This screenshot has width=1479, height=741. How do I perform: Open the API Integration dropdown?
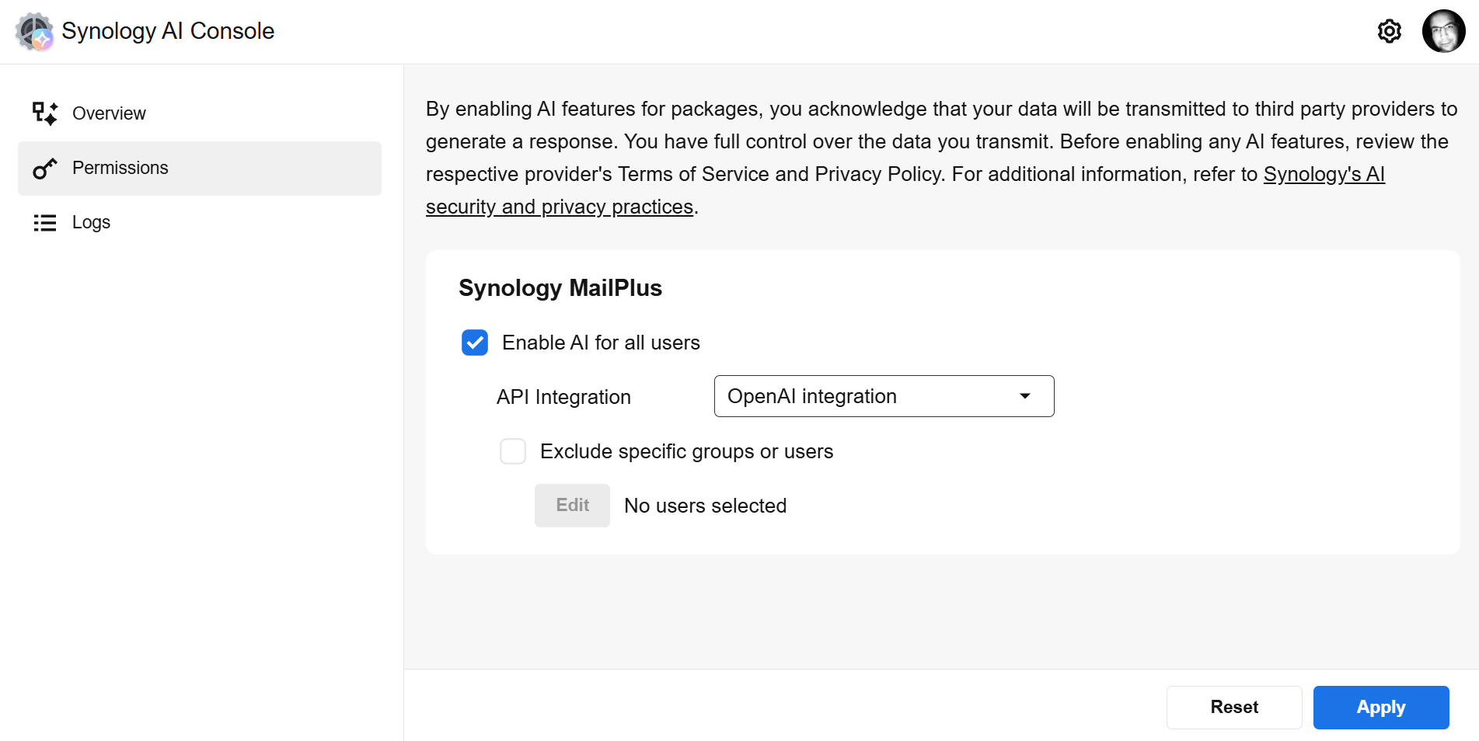click(x=884, y=396)
